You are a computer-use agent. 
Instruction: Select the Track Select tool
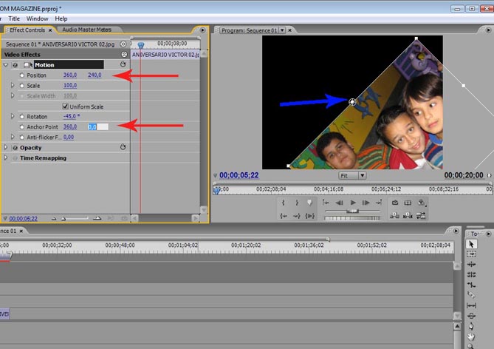click(x=473, y=254)
